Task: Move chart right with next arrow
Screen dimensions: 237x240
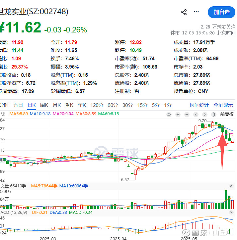Action: point(204,114)
